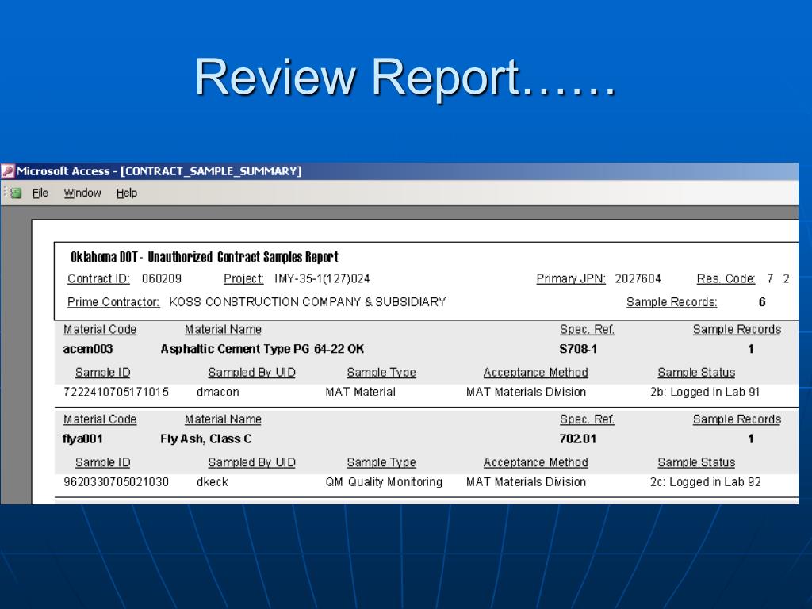Click Acceptance Method label in flya001 section
812x609 pixels.
535,462
